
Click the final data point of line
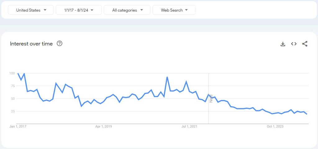point(307,114)
